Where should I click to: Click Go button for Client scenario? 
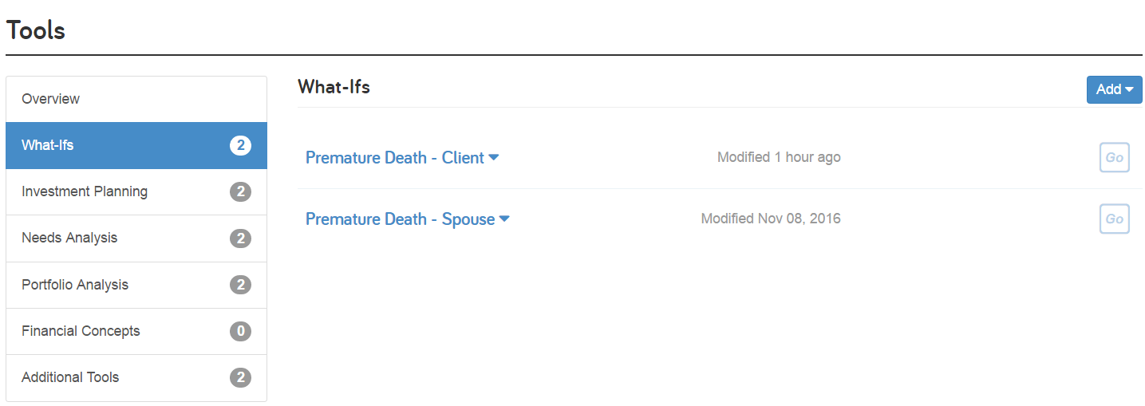[x=1114, y=158]
